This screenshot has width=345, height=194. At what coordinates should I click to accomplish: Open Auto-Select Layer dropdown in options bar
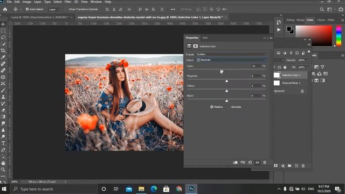pyautogui.click(x=54, y=10)
